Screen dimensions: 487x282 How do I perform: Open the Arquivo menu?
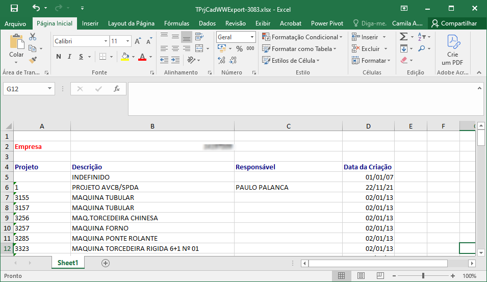[x=15, y=23]
